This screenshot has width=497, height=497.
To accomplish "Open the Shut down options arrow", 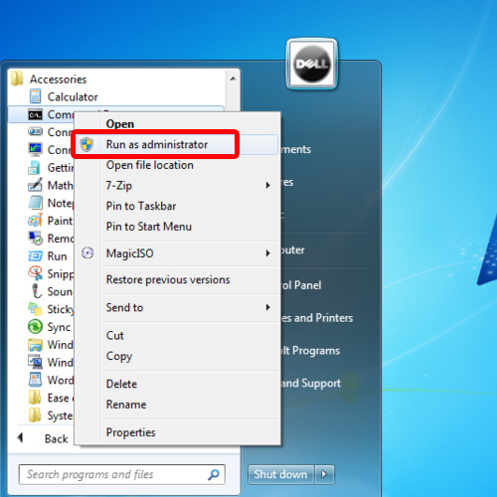I will point(324,474).
